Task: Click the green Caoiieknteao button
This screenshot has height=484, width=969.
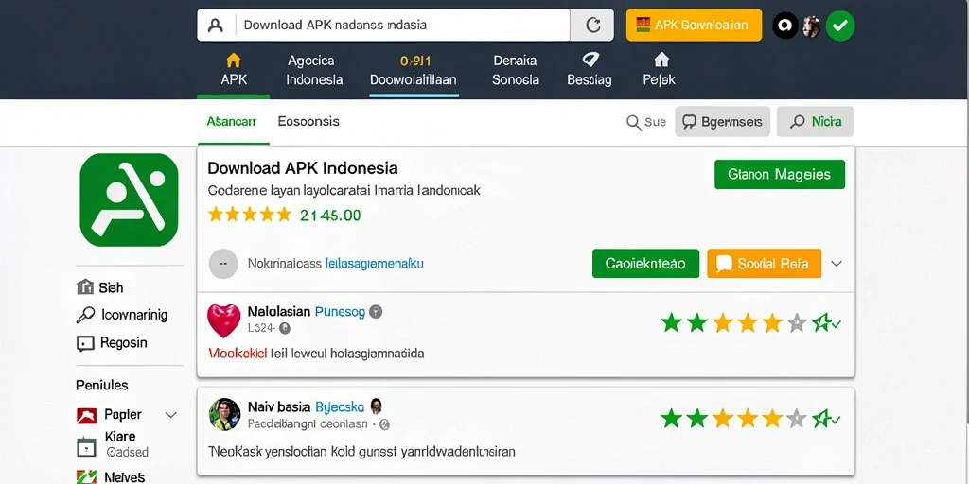Action: coord(645,264)
